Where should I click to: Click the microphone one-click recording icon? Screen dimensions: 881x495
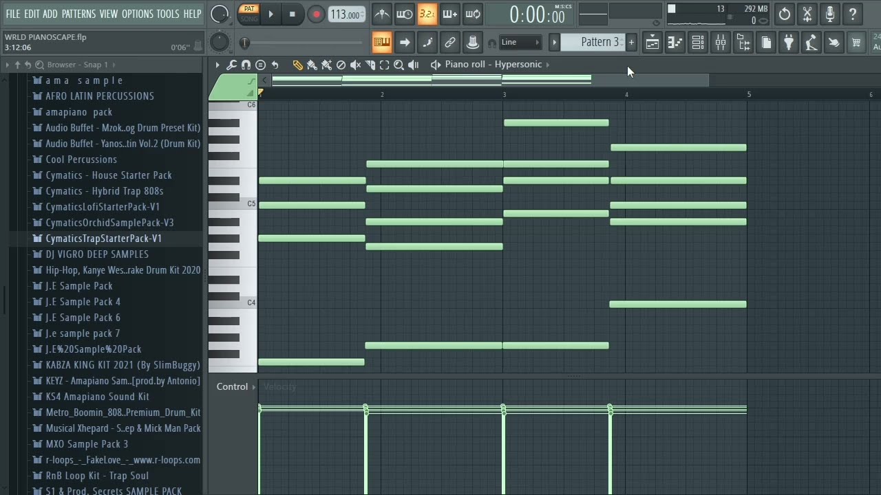click(830, 14)
